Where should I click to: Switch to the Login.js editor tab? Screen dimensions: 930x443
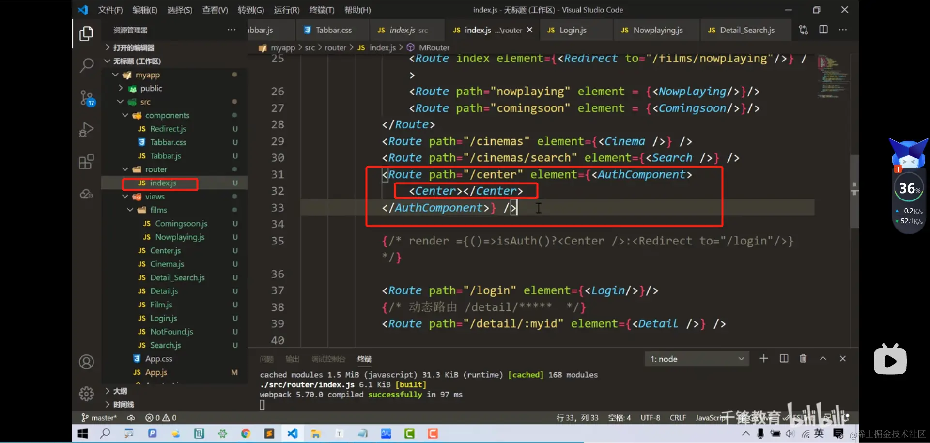576,30
